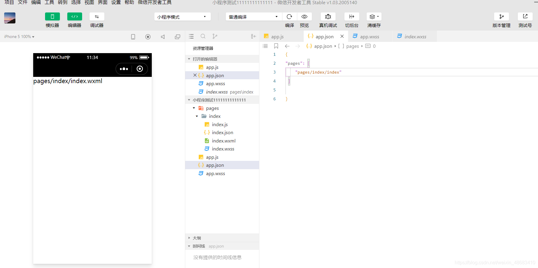Viewport: 538px width, 268px height.
Task: Open index.wxss in the index folder
Action: pos(222,149)
